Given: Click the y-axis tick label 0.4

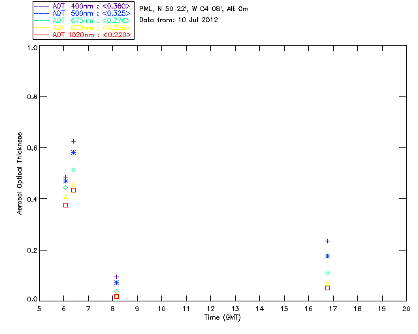Looking at the screenshot, I should click(32, 199).
